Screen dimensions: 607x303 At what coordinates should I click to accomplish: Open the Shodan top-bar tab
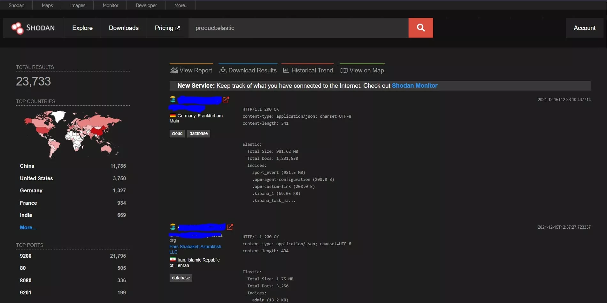(x=16, y=5)
